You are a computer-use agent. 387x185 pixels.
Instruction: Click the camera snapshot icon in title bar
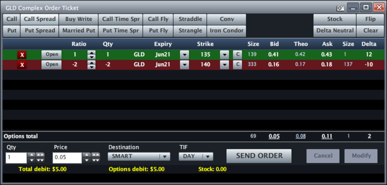341,8
